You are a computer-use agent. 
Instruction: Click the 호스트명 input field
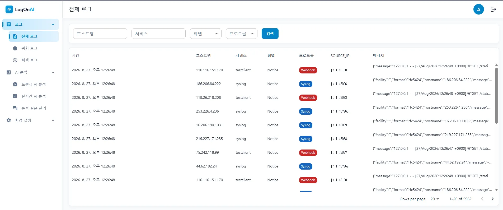click(100, 34)
